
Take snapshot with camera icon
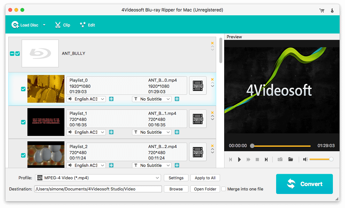[x=280, y=159]
